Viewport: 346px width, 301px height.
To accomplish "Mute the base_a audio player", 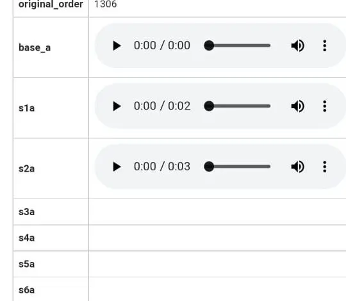I will (298, 45).
